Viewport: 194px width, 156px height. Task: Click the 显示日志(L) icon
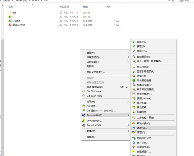coord(134,67)
